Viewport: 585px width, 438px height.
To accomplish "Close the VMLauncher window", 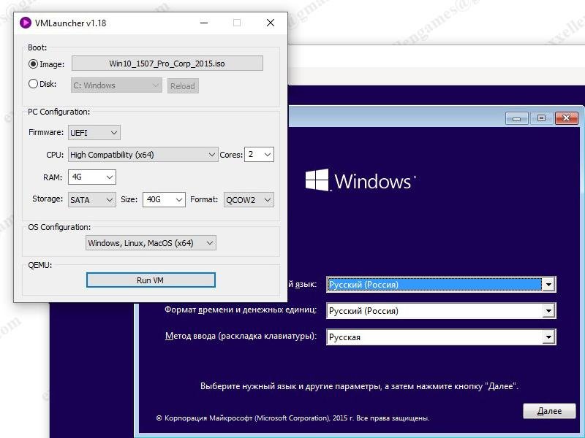I will (x=271, y=23).
